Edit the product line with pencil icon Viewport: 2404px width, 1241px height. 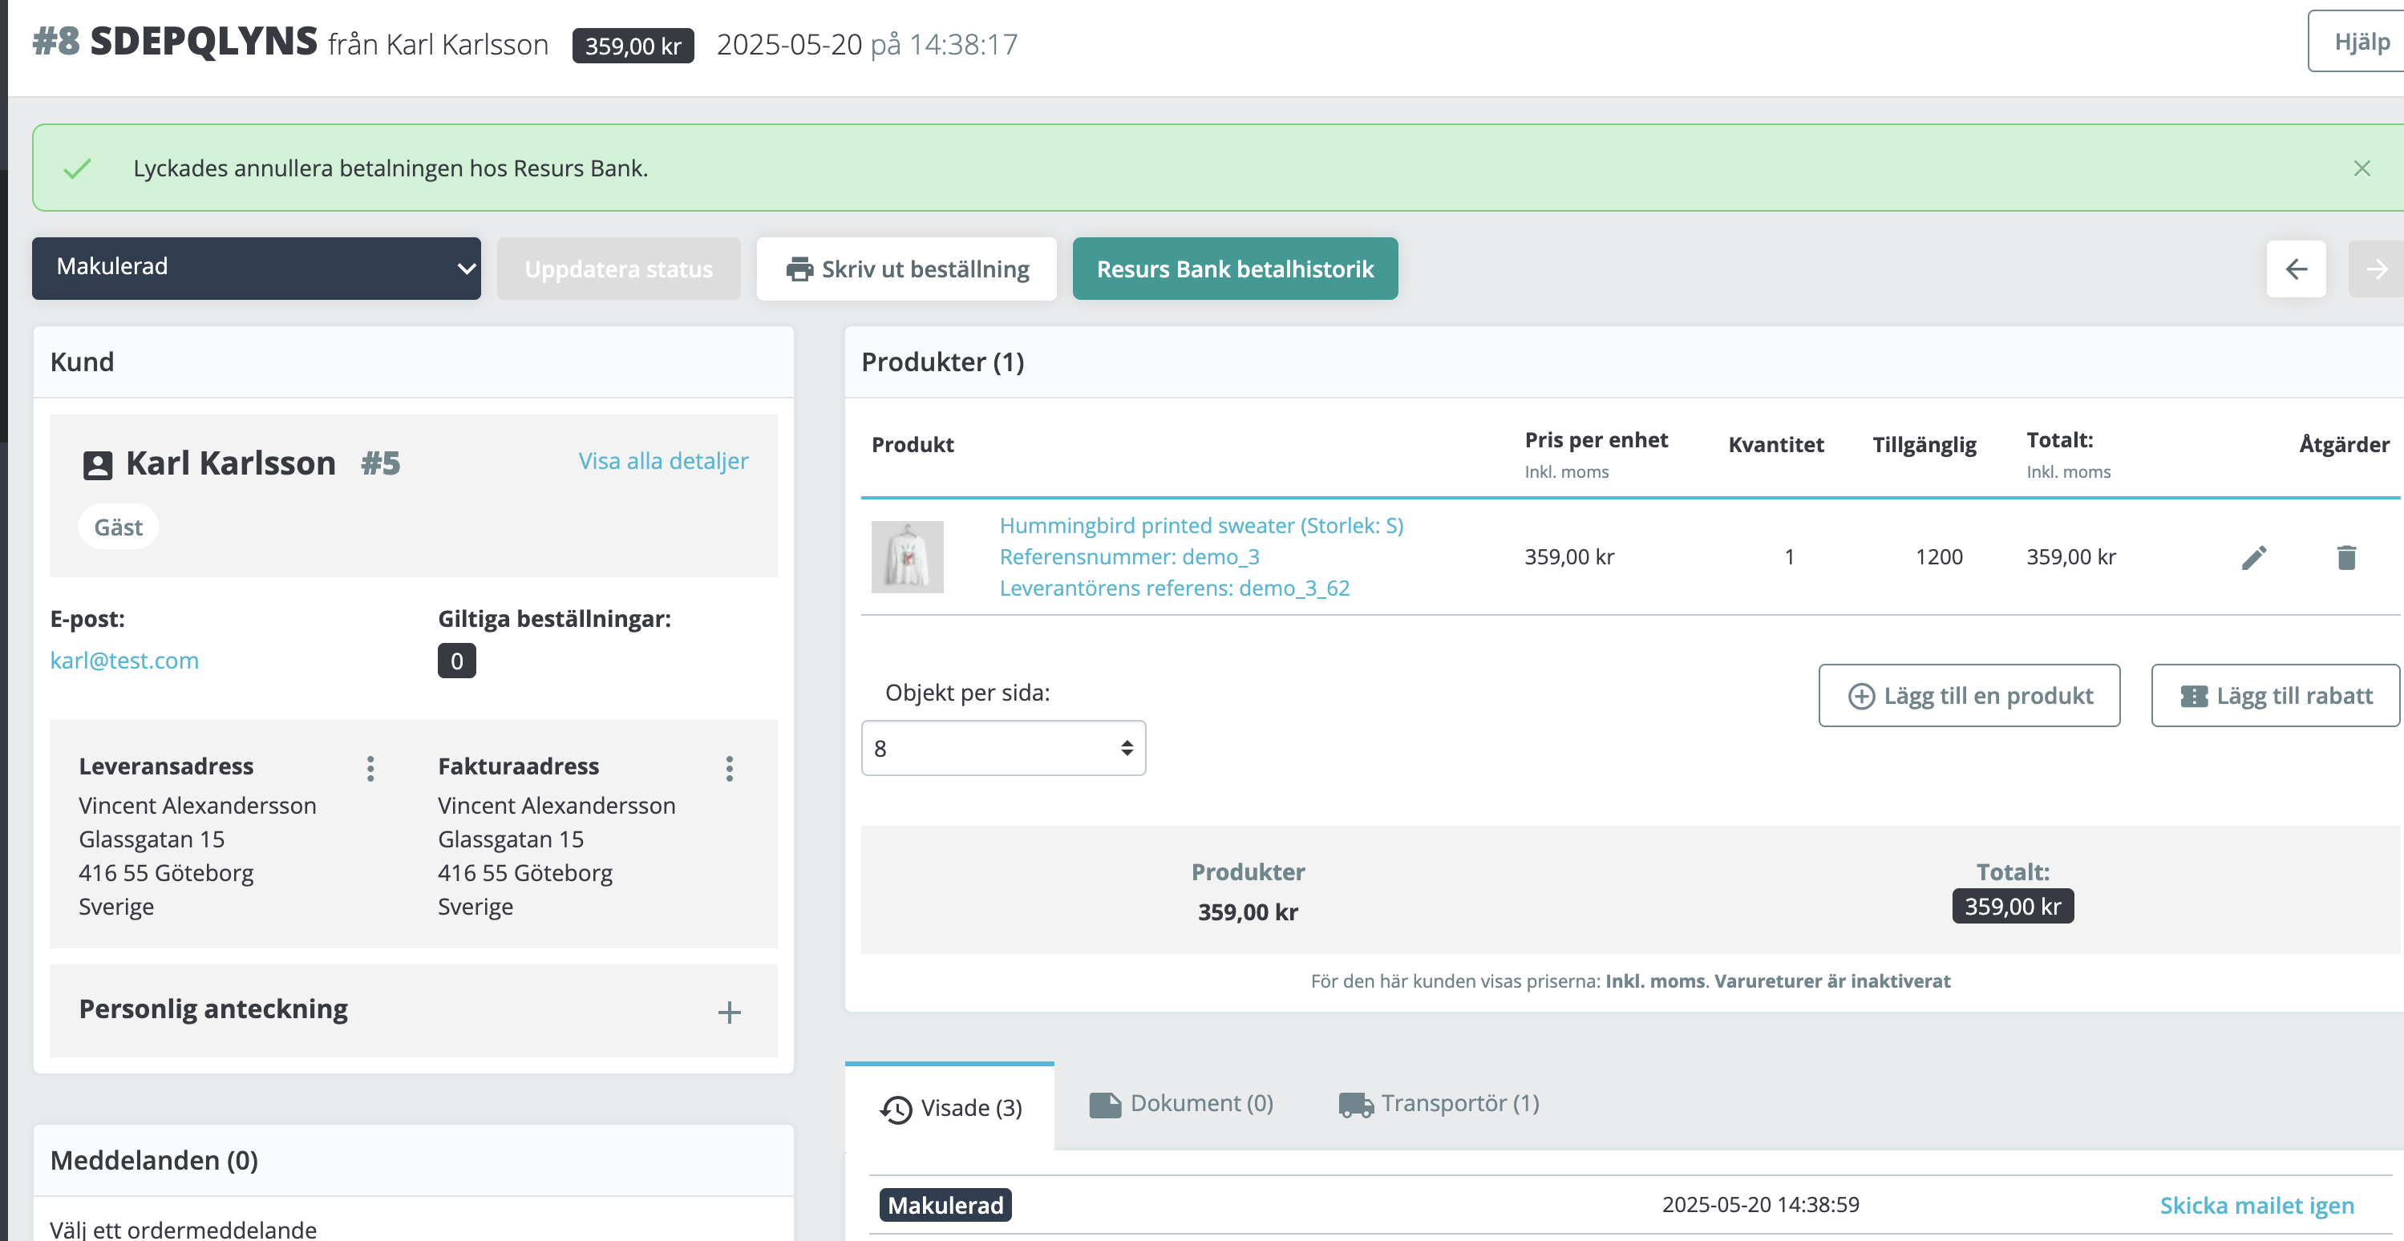pos(2254,557)
